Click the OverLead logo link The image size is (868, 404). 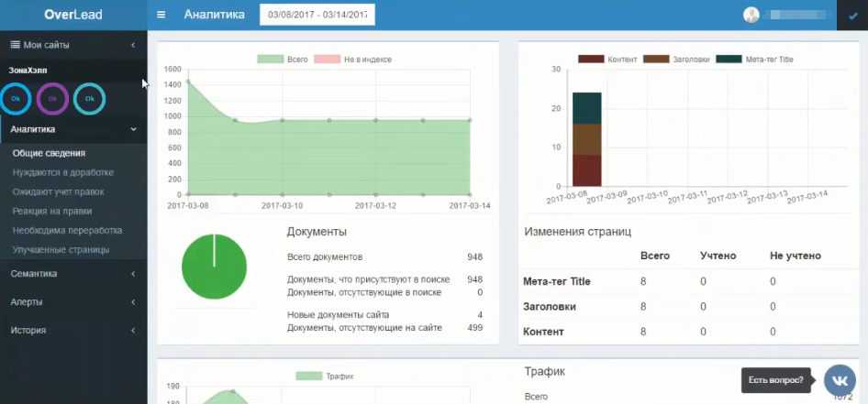tap(72, 15)
